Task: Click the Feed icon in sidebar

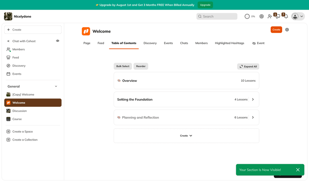Action: pos(8,58)
